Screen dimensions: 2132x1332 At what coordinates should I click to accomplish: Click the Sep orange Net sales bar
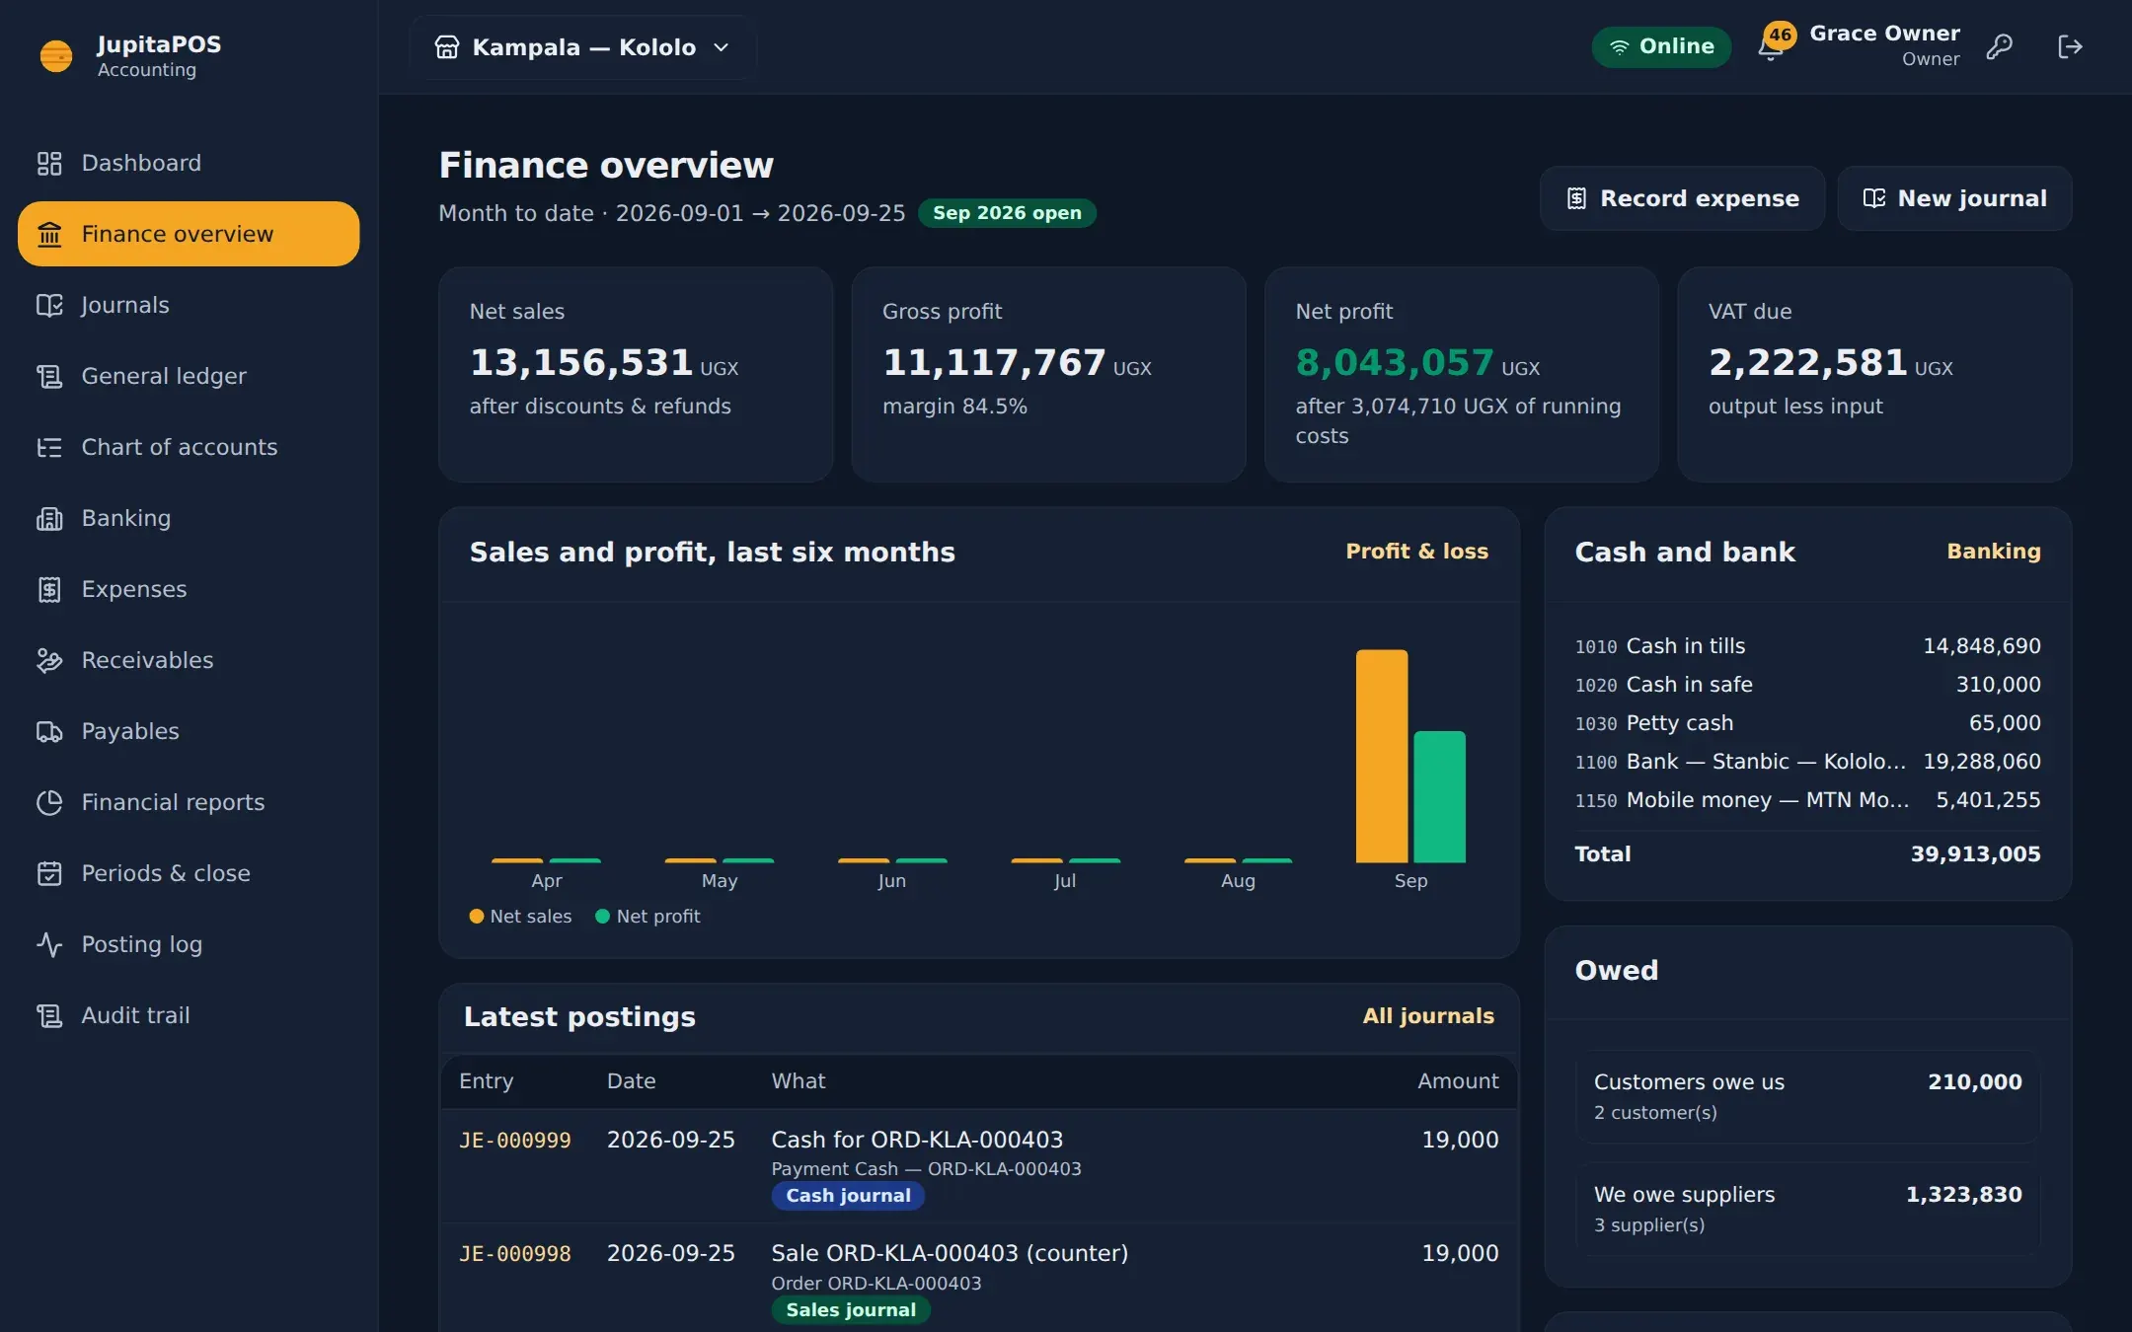(1381, 756)
